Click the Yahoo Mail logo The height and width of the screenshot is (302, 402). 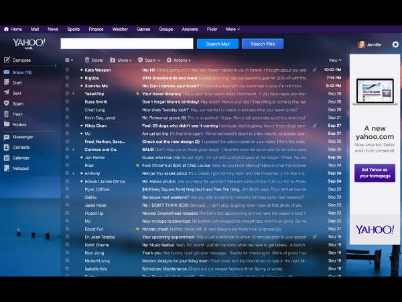(29, 43)
